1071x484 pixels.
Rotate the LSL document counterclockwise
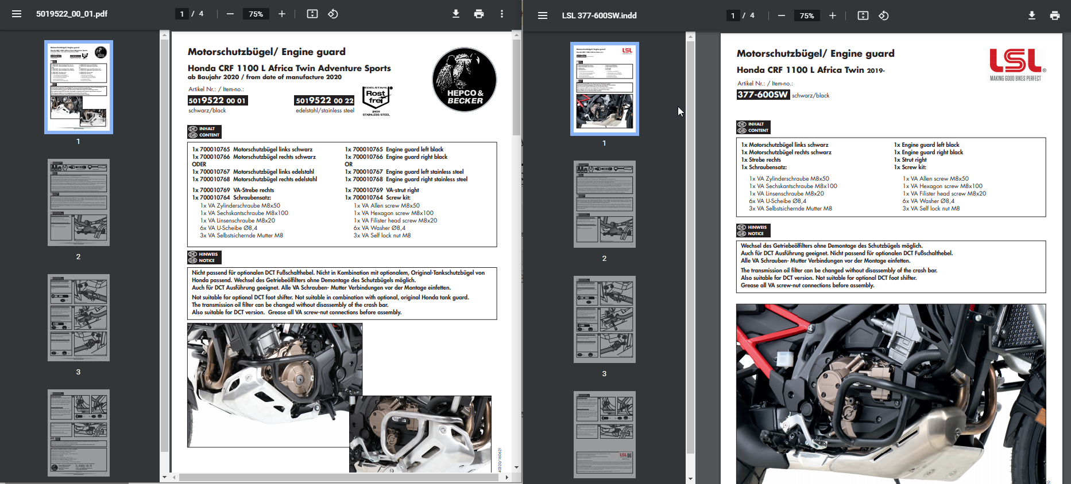click(x=884, y=15)
